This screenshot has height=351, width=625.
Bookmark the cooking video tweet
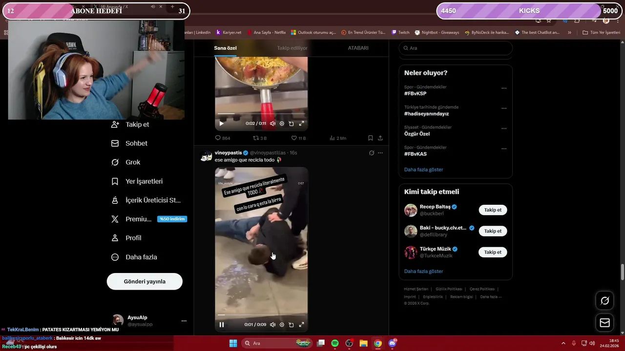[371, 138]
